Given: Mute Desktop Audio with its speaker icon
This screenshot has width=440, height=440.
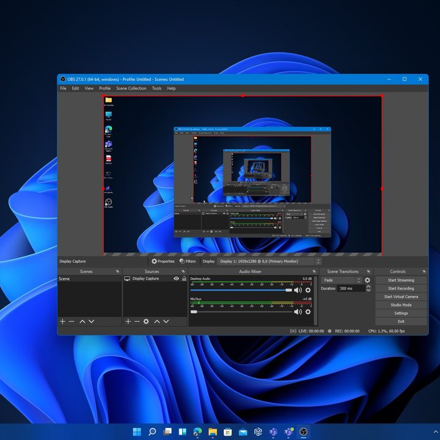Looking at the screenshot, I should (x=298, y=290).
